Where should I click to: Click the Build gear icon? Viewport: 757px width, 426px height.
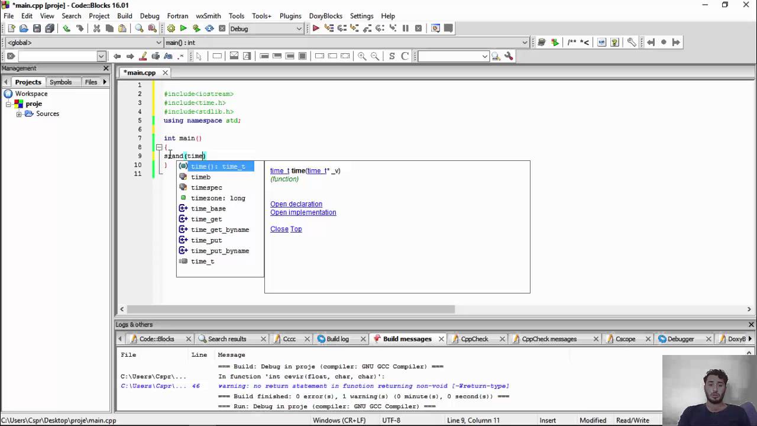(x=171, y=28)
